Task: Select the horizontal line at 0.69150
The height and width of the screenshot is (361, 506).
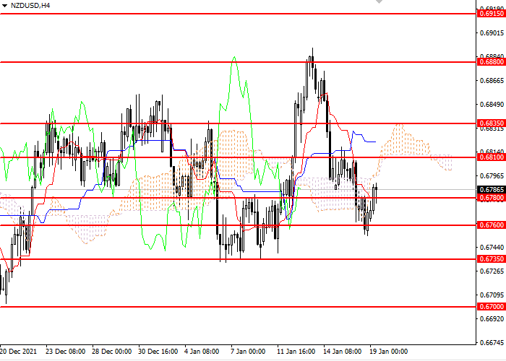Action: pyautogui.click(x=238, y=14)
